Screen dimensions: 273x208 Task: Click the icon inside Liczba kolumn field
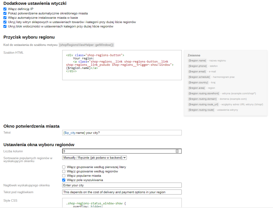[x=177, y=151]
